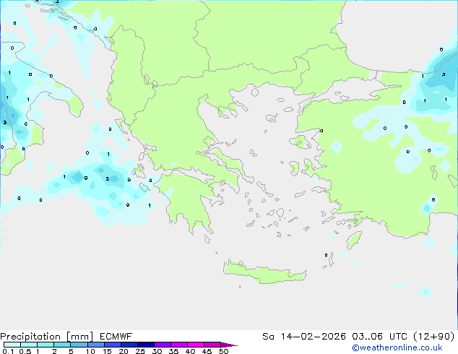Click the '50' legend scale label

click(x=223, y=351)
